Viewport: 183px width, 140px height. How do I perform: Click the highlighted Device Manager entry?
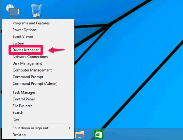26,50
